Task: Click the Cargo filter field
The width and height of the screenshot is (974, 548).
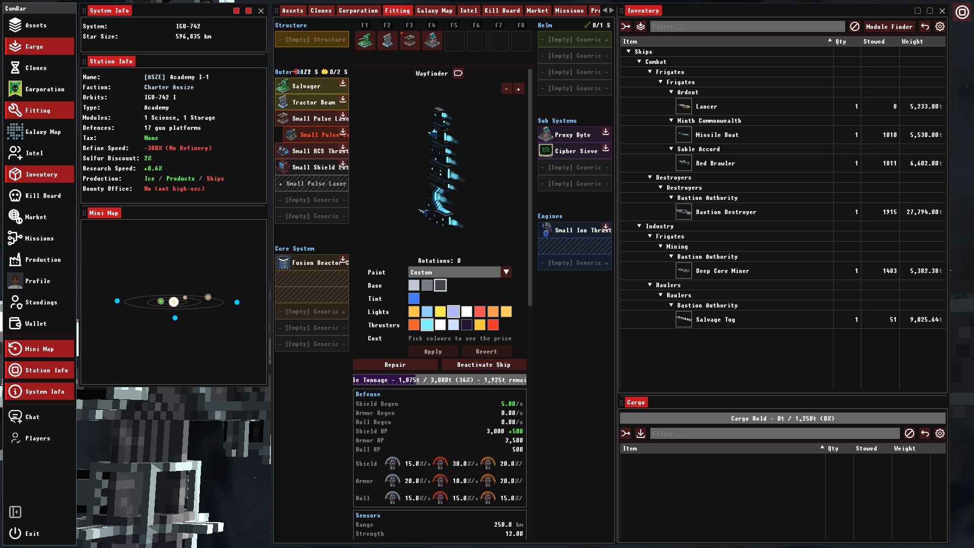Action: [x=774, y=433]
